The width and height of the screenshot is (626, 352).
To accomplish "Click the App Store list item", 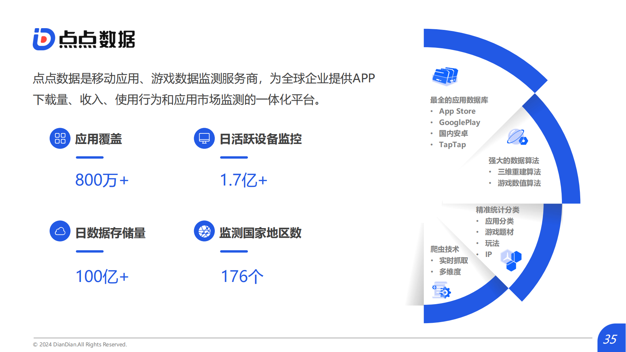I will coord(457,111).
